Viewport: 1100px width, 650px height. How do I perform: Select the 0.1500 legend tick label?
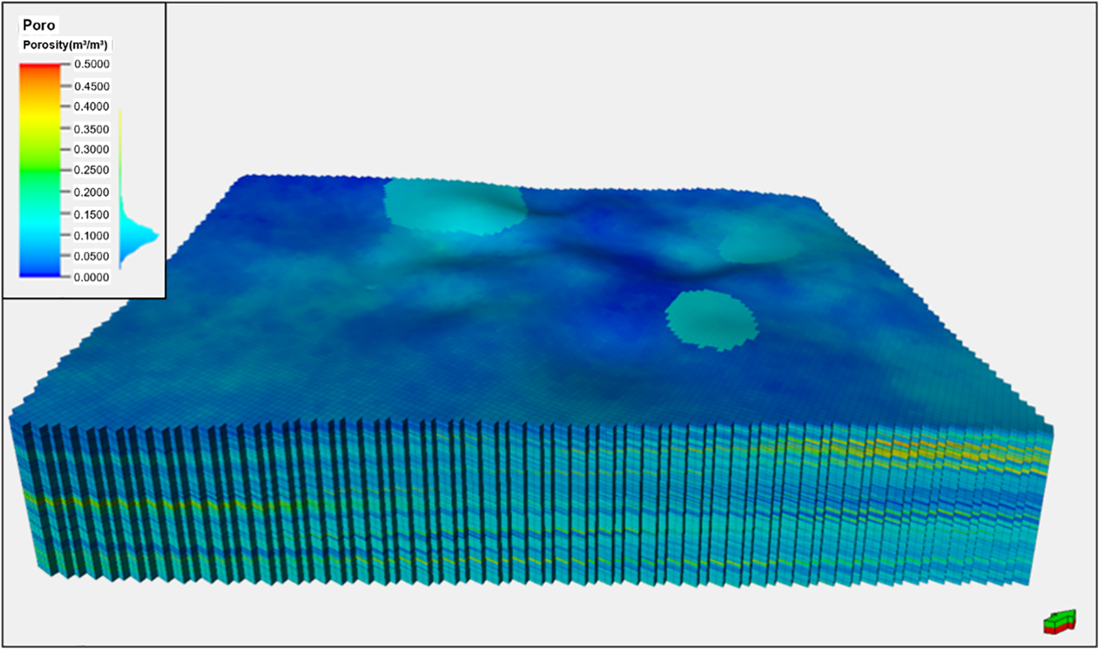coord(92,215)
